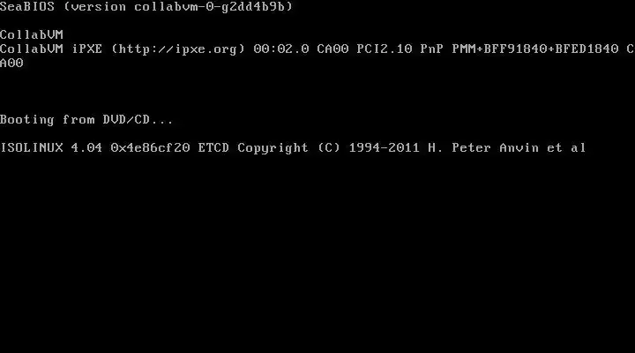The width and height of the screenshot is (635, 353).
Task: Click the 'CA00' segment text
Action: [332, 49]
